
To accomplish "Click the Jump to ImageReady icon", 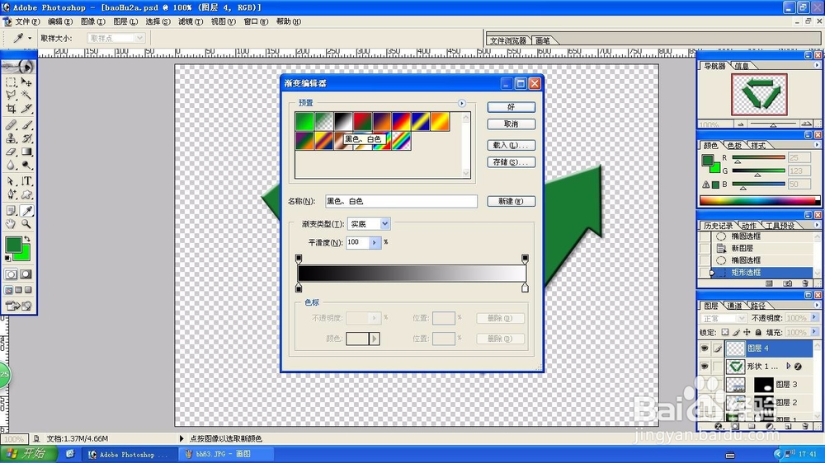I will pos(18,306).
